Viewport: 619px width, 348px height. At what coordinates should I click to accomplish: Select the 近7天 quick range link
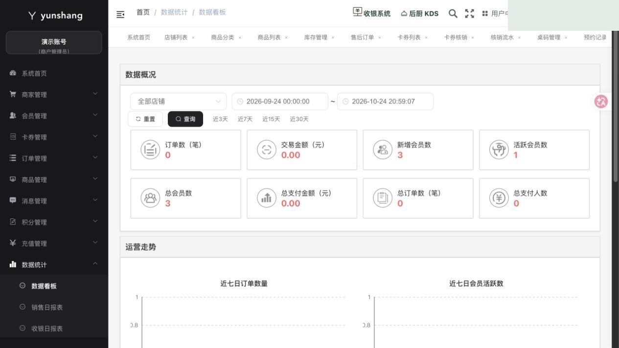click(245, 119)
